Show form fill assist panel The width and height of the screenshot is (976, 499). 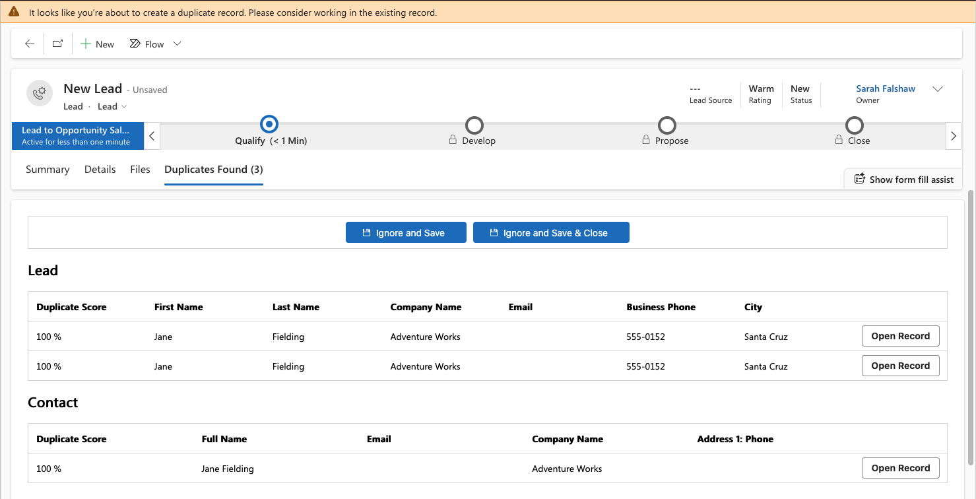tap(903, 179)
